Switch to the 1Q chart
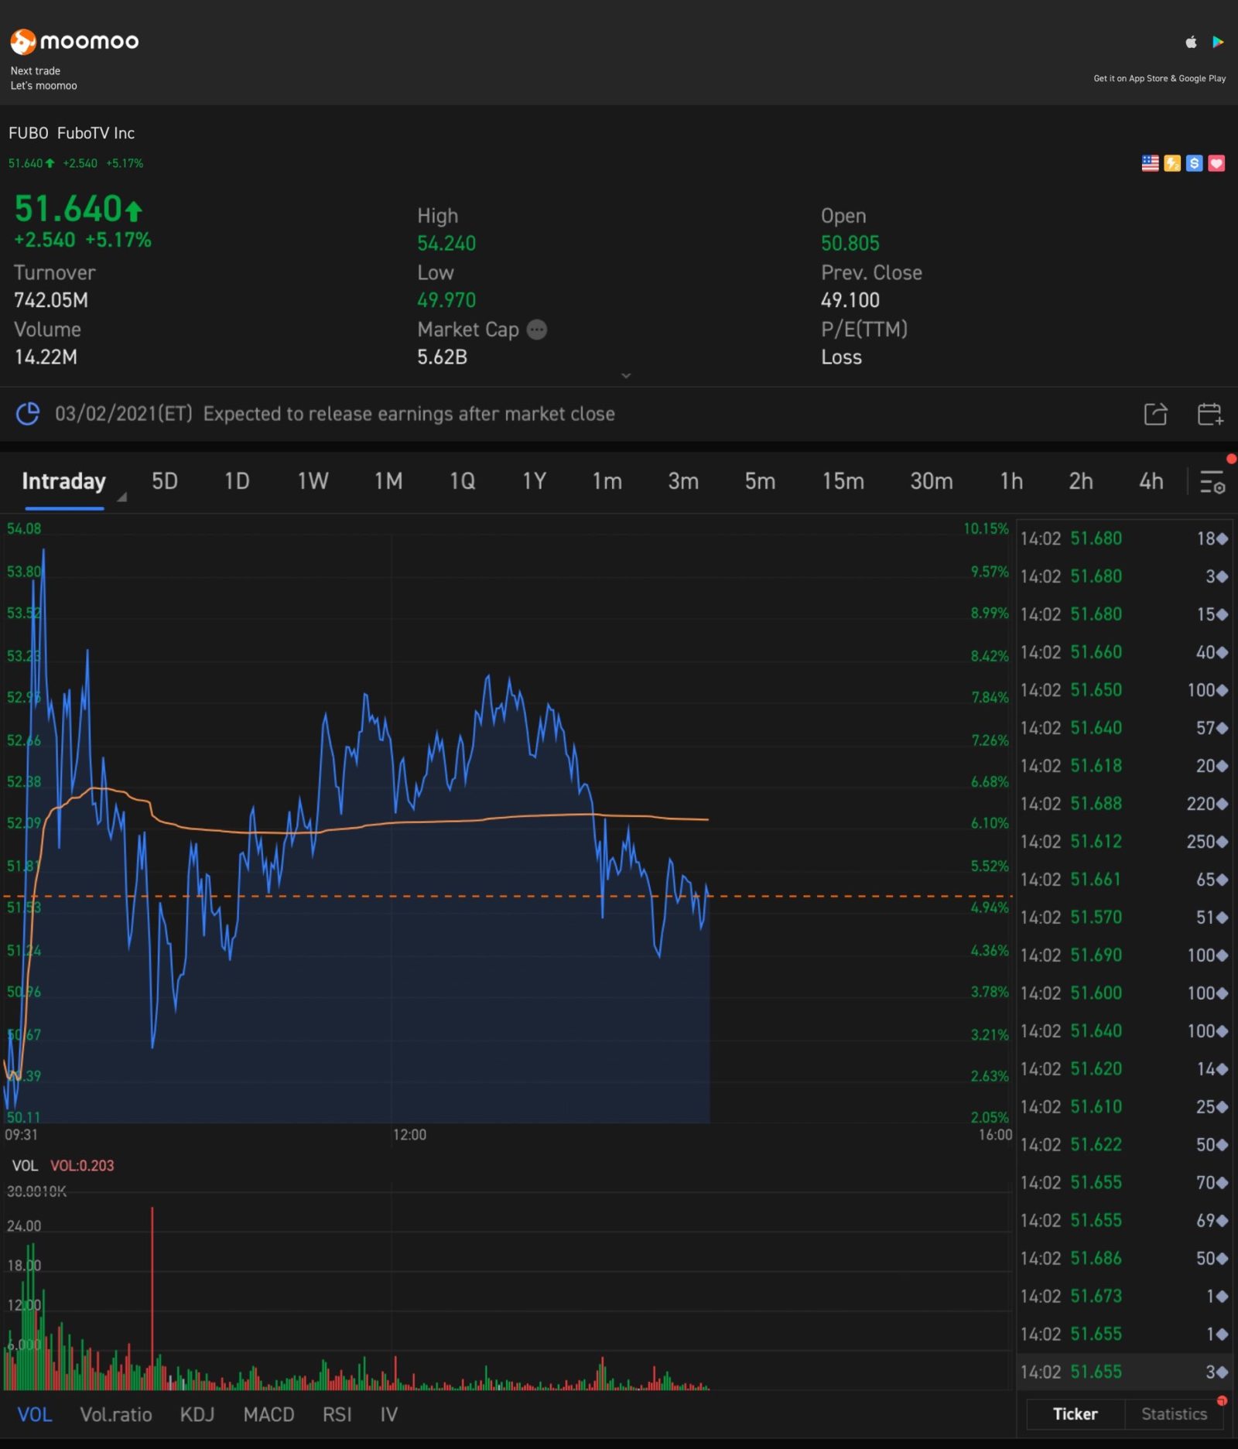Viewport: 1238px width, 1449px height. click(462, 481)
